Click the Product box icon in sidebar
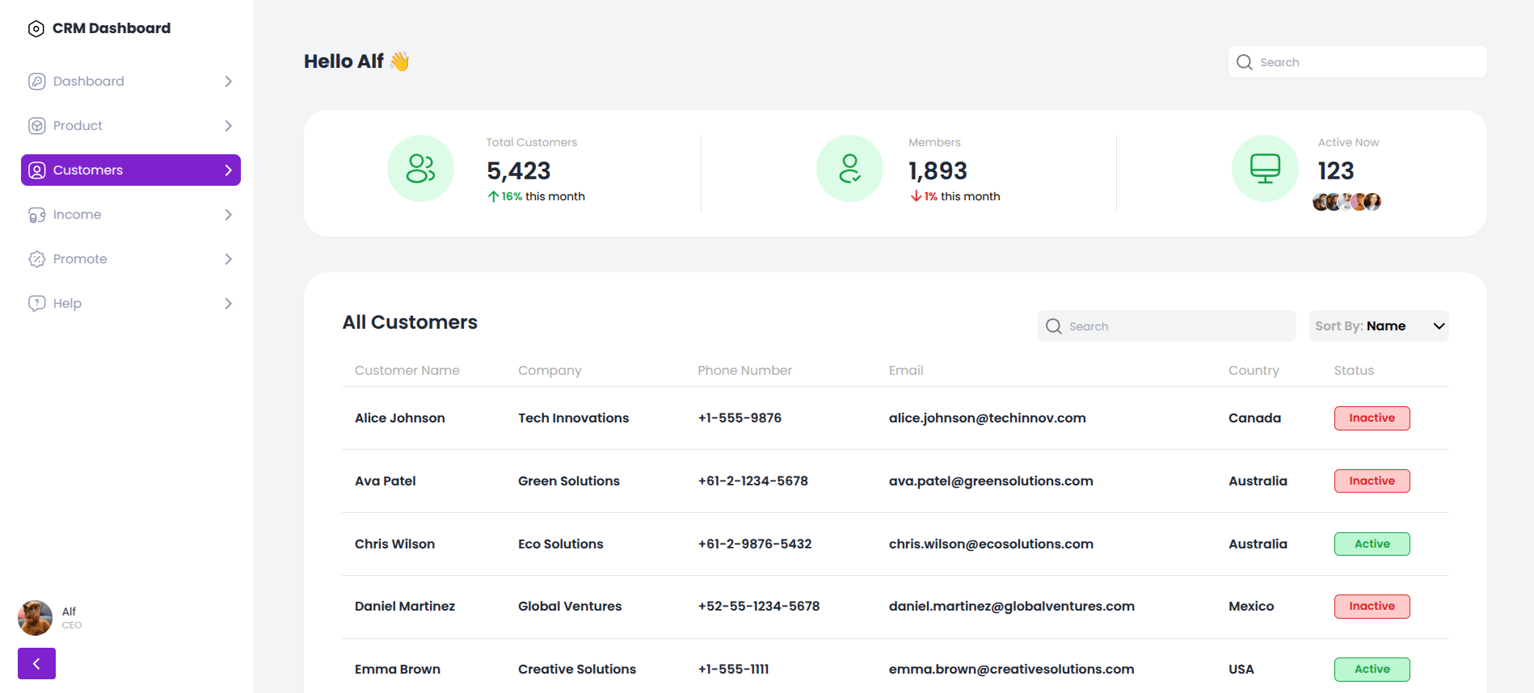Viewport: 1534px width, 693px height. (x=37, y=126)
